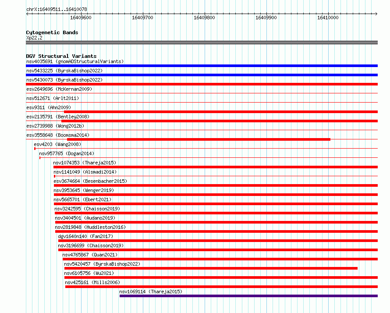This screenshot has height=313, width=390.
Task: Click the esv4203 Wang2008 label
Action: coord(57,144)
